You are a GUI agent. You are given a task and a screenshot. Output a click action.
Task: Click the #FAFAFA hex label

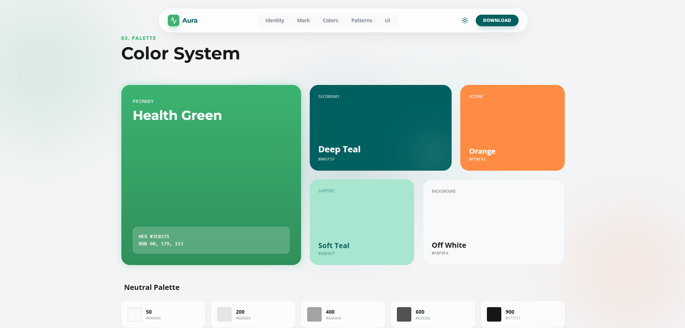pyautogui.click(x=153, y=318)
